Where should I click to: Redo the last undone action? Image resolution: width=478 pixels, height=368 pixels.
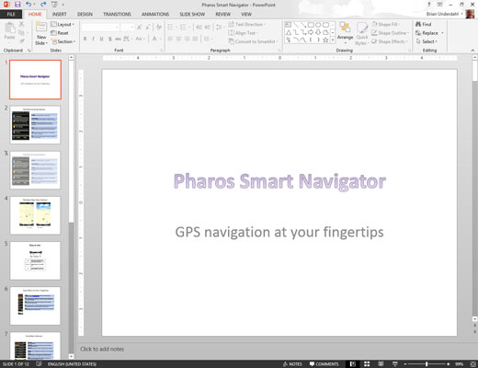click(43, 5)
